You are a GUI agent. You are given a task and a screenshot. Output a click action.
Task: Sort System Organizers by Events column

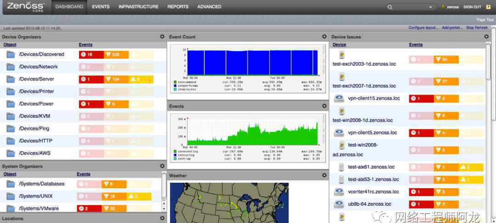pos(84,174)
